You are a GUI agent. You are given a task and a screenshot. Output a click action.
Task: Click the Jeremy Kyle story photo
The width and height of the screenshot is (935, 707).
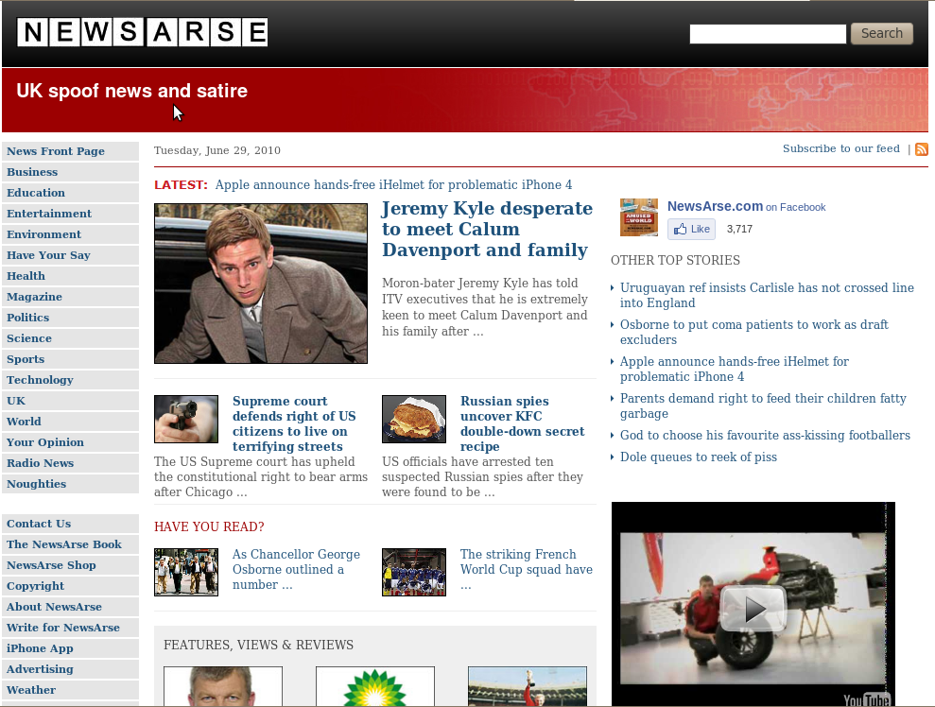[261, 284]
